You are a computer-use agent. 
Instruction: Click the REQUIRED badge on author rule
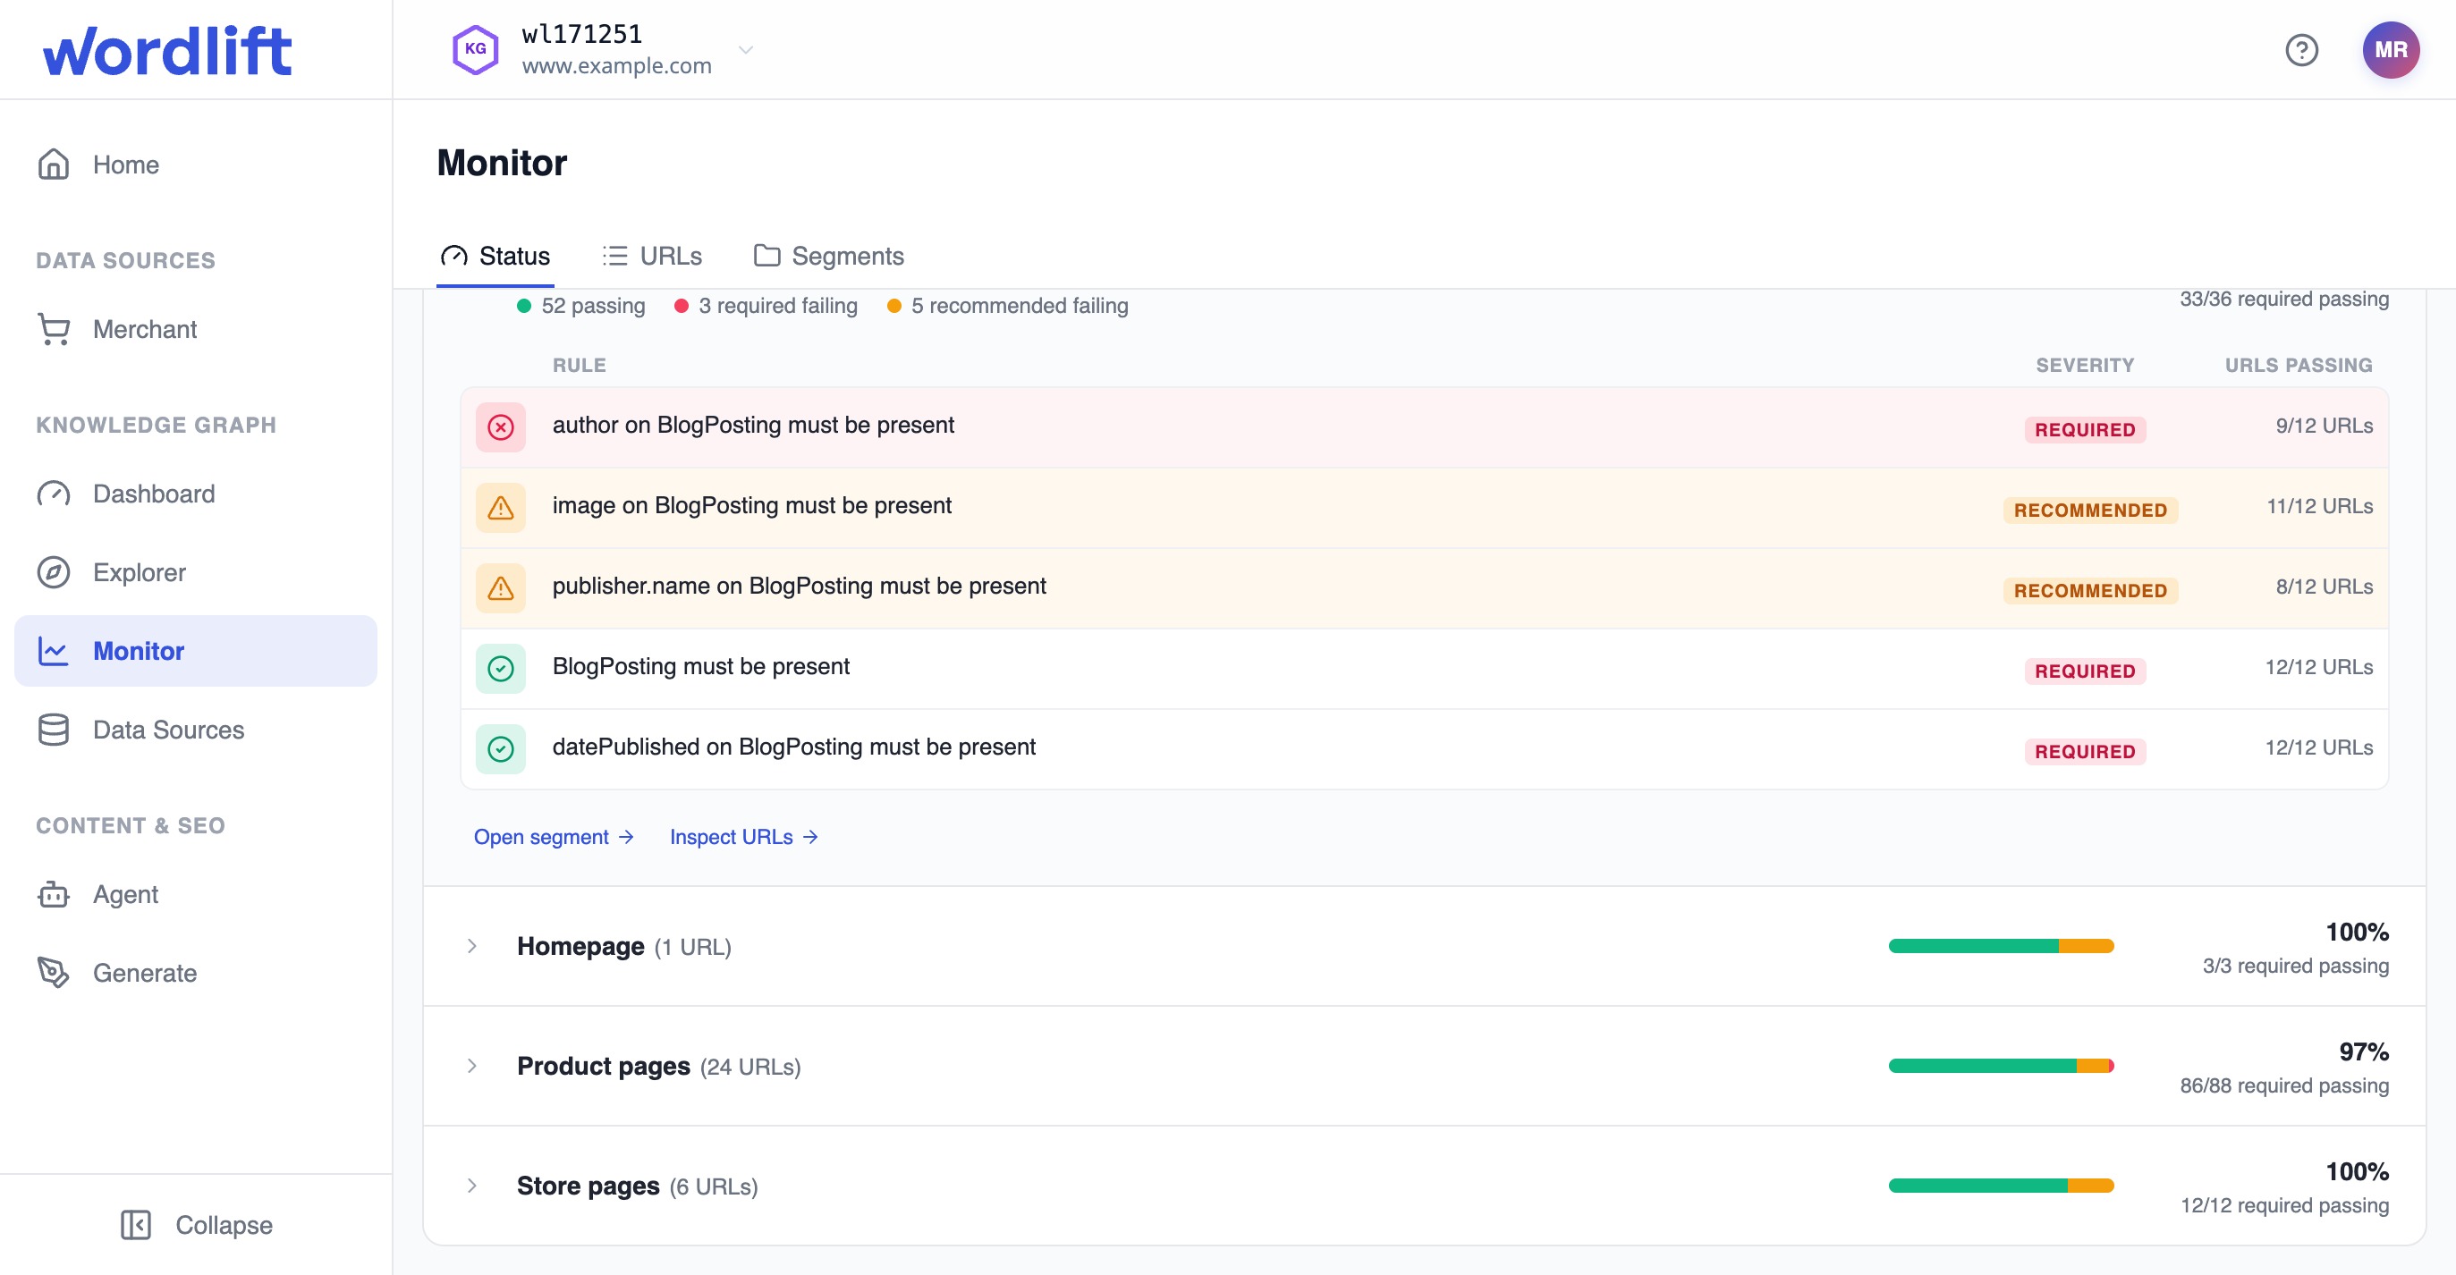[x=2085, y=430]
